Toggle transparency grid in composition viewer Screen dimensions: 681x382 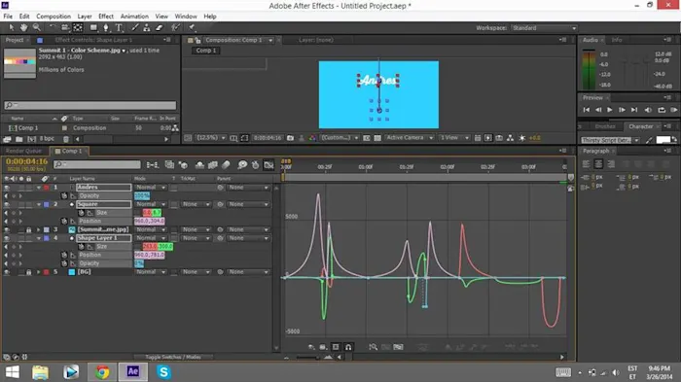click(377, 138)
